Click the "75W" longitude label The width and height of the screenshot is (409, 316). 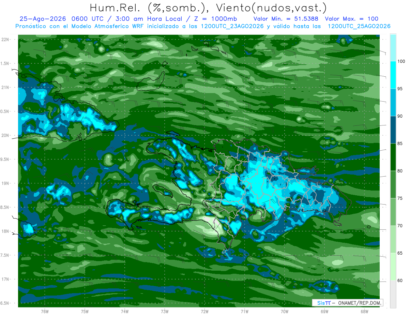[85, 311]
